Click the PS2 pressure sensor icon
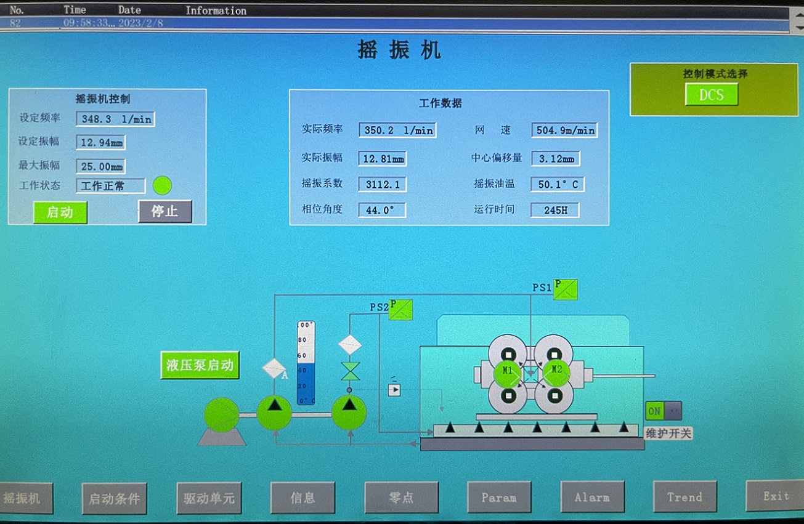The height and width of the screenshot is (524, 804). pos(400,309)
